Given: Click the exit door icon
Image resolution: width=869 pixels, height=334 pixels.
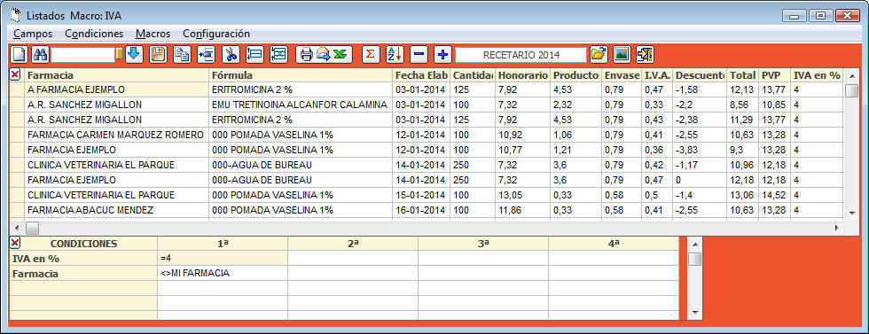Looking at the screenshot, I should [x=646, y=54].
